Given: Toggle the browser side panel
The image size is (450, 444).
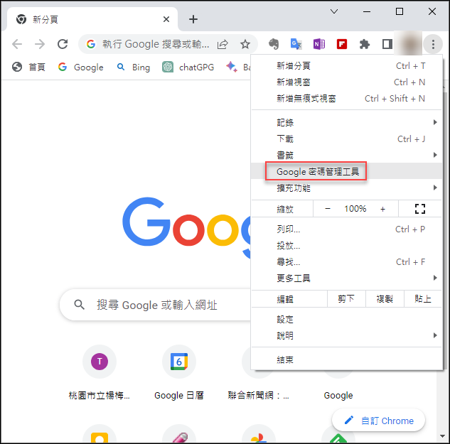Looking at the screenshot, I should click(x=387, y=44).
